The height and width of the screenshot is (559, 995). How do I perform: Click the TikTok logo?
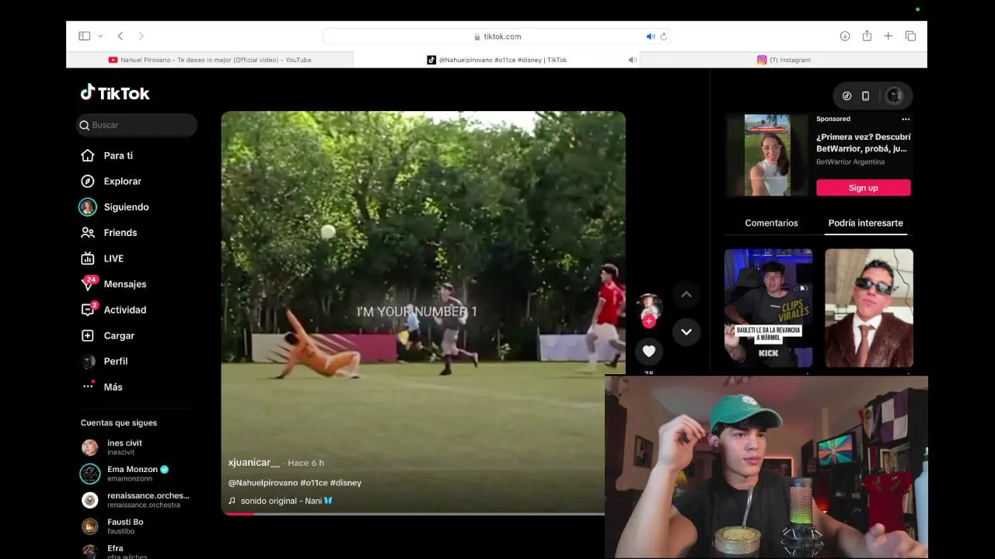pyautogui.click(x=115, y=93)
